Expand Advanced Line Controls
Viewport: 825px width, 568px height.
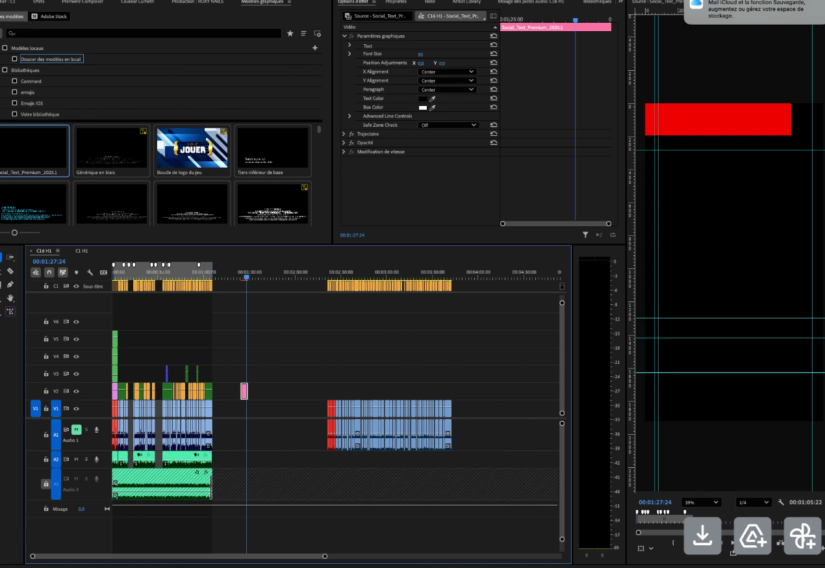coord(349,116)
